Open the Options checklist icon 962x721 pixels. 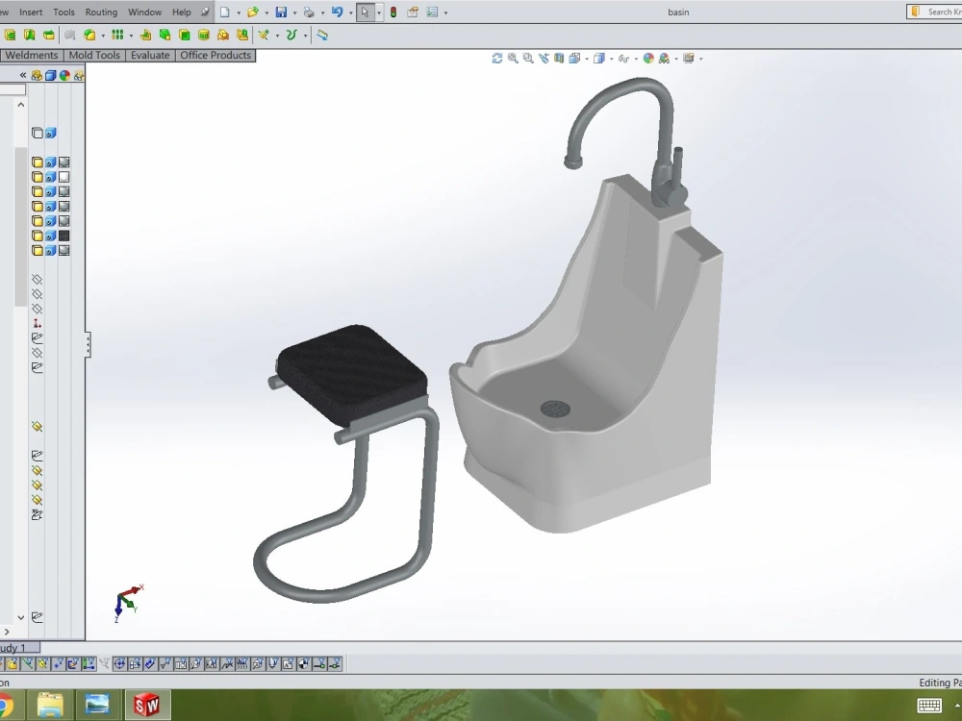[432, 12]
